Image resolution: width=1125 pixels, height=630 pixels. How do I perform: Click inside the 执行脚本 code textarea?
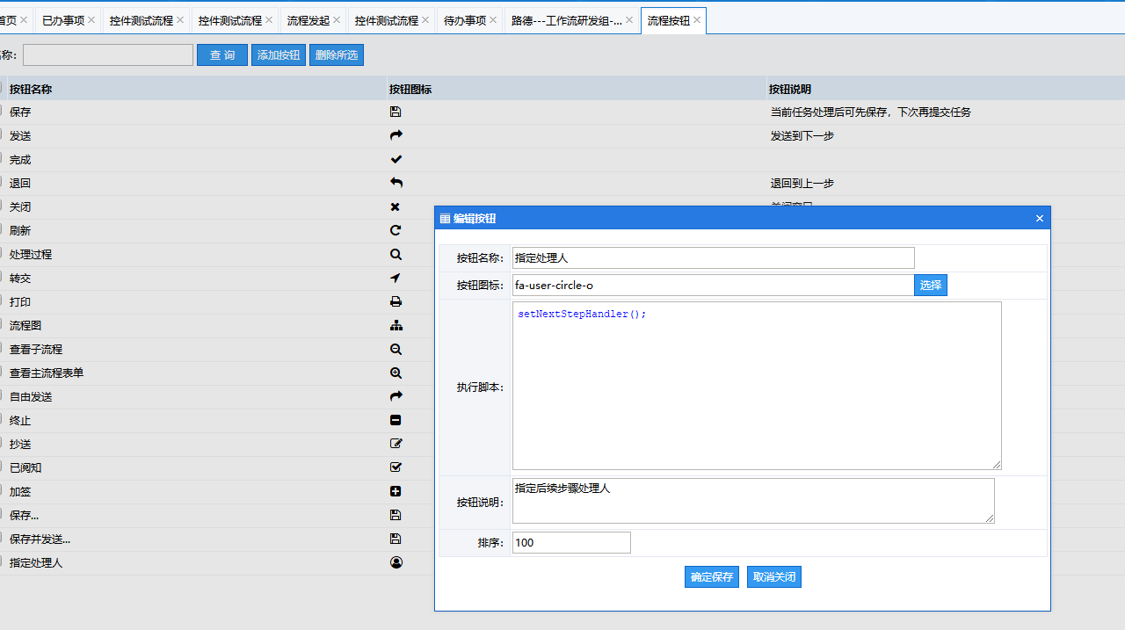(757, 386)
